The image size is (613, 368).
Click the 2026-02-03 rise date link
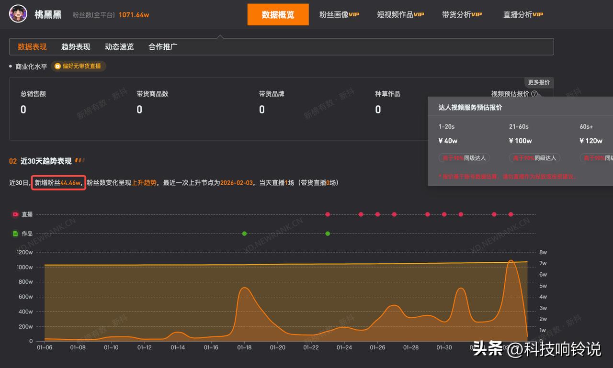pyautogui.click(x=236, y=182)
